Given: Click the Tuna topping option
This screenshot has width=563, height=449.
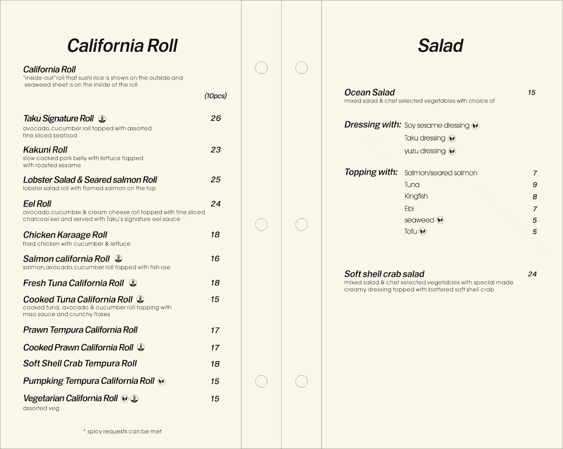Looking at the screenshot, I should (412, 185).
